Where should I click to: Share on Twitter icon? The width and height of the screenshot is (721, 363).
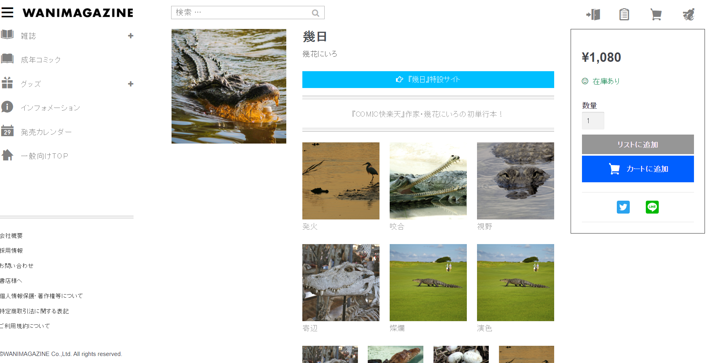[623, 207]
